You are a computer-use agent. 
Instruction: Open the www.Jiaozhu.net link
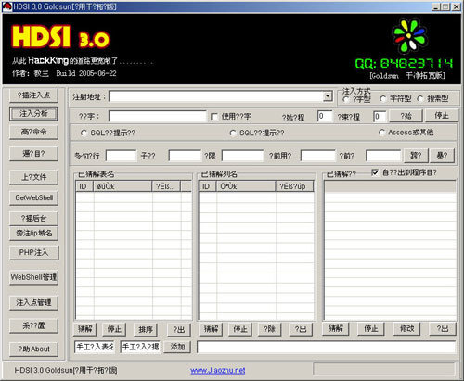[218, 370]
